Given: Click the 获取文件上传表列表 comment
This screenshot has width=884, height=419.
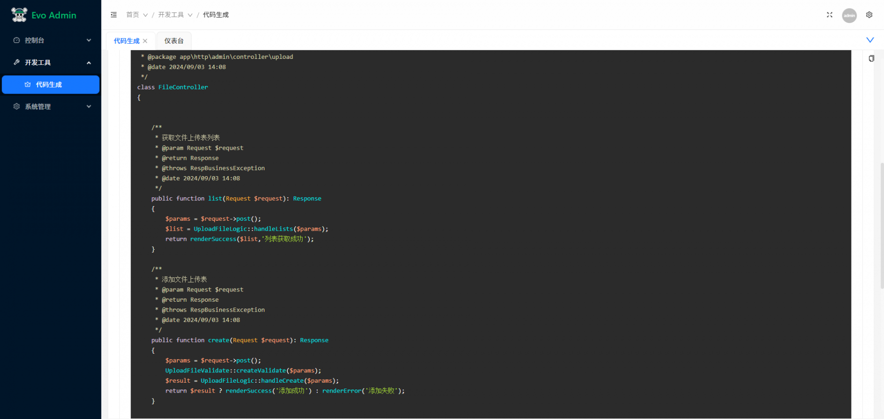Looking at the screenshot, I should click(x=191, y=138).
